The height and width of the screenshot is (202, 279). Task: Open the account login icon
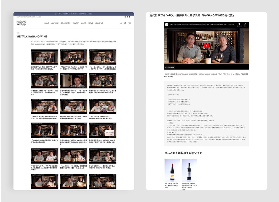121,23
